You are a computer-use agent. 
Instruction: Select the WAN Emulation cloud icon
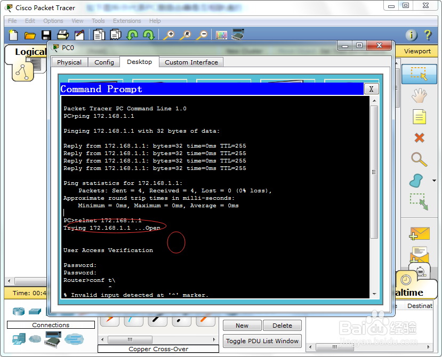coord(35,339)
